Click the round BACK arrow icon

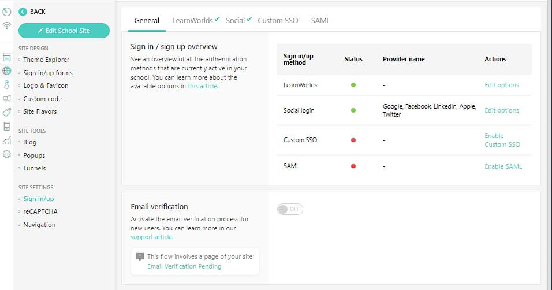23,12
